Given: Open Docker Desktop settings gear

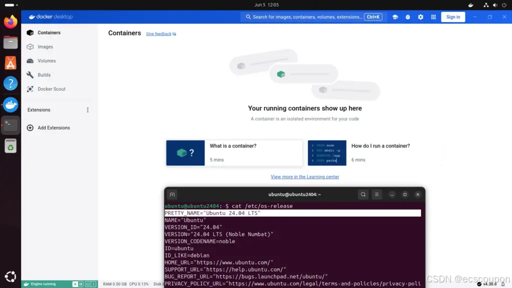Looking at the screenshot, I should coord(420,17).
